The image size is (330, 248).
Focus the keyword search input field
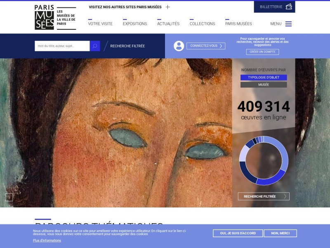[62, 46]
